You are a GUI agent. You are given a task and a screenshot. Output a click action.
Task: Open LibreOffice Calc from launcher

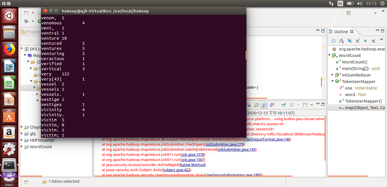click(9, 82)
